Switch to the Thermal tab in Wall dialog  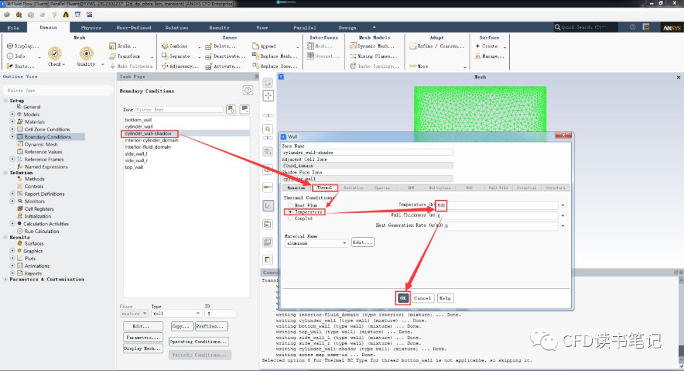coord(324,188)
